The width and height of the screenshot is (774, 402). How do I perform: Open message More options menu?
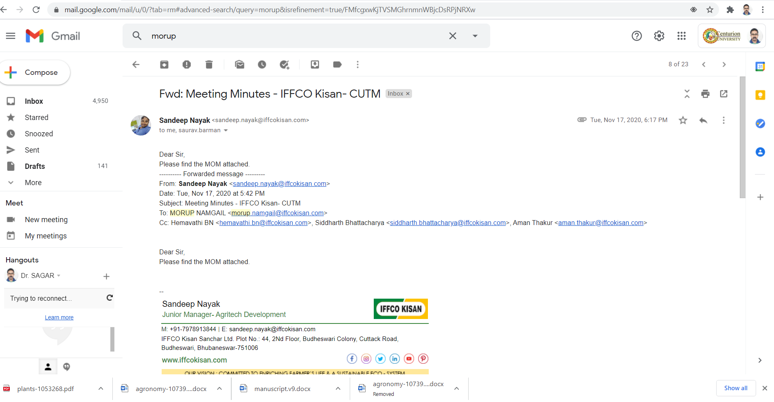[724, 120]
